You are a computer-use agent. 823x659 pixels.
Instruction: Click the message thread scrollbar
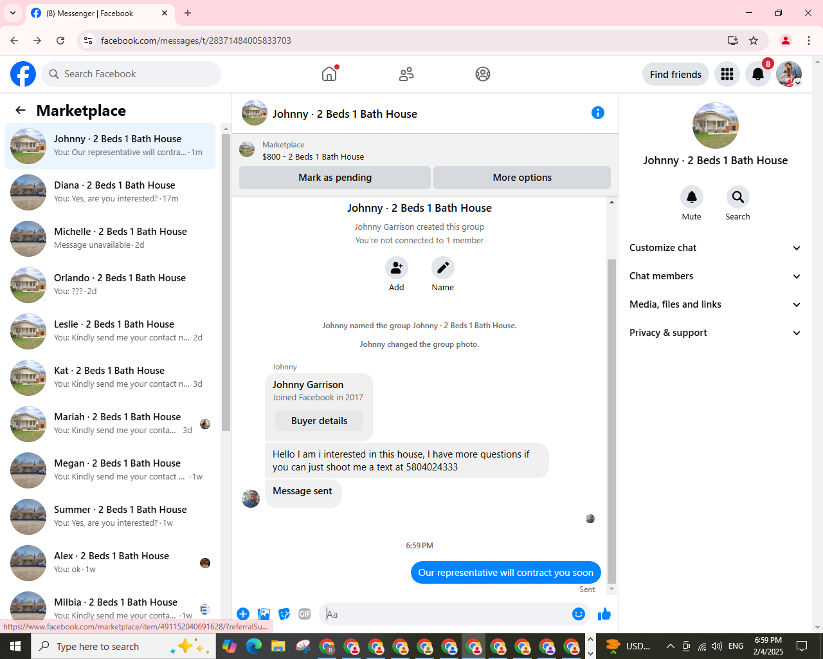pos(611,422)
